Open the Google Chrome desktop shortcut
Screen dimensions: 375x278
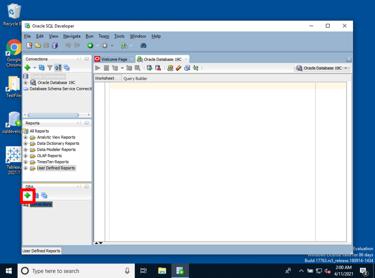(14, 53)
